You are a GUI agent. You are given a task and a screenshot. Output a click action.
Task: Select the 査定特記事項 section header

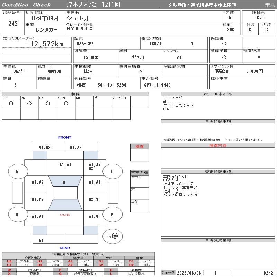218,172
